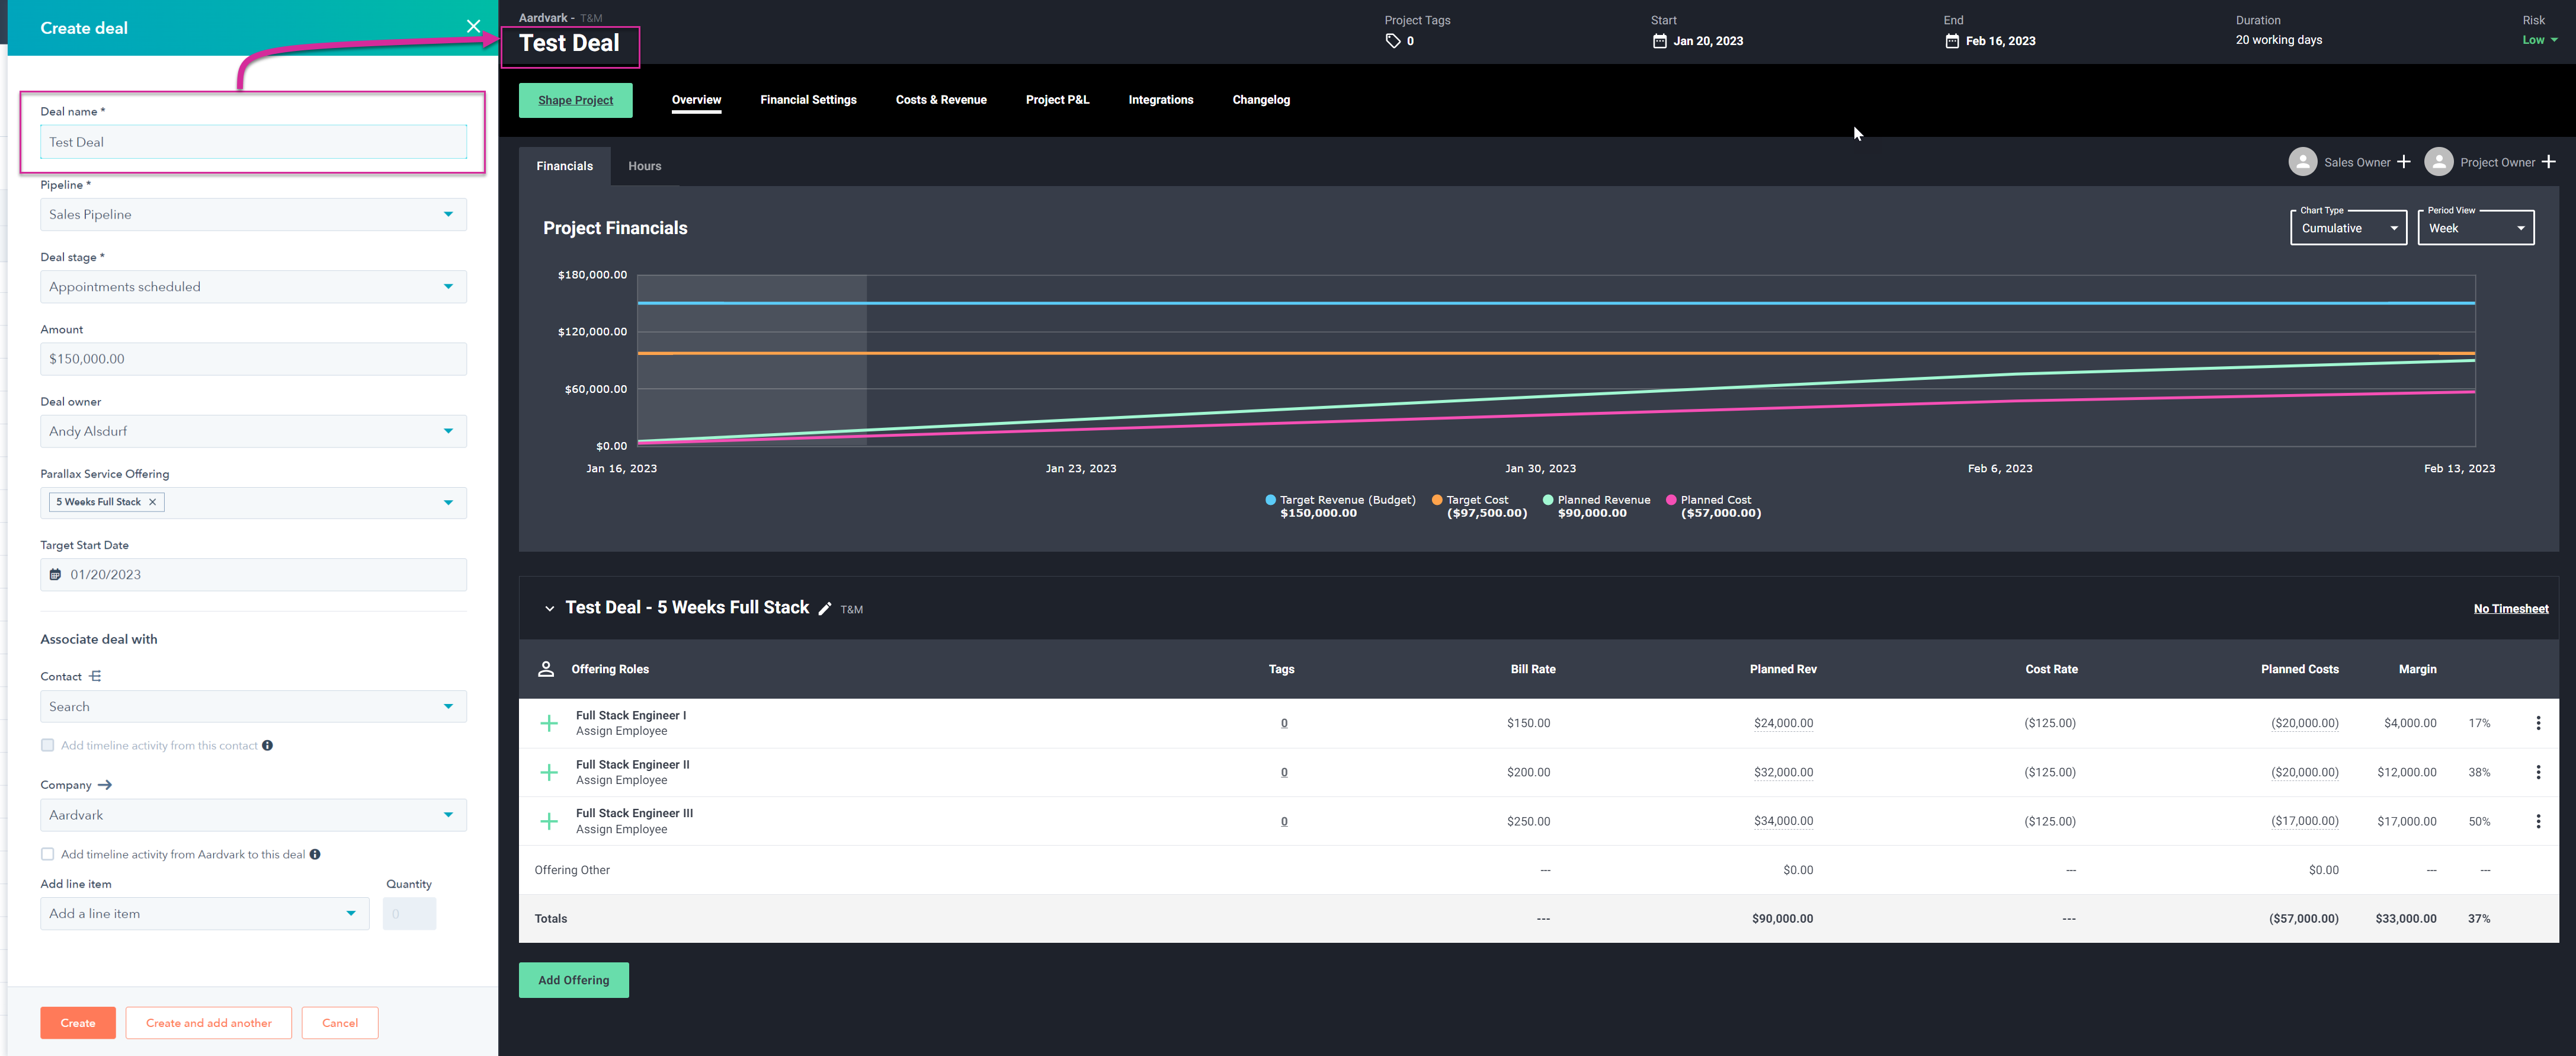Switch to the Hours tab
This screenshot has height=1056, width=2576.
coord(644,165)
